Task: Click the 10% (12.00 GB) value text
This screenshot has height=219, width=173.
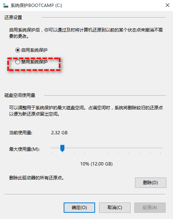Action: click(97, 164)
